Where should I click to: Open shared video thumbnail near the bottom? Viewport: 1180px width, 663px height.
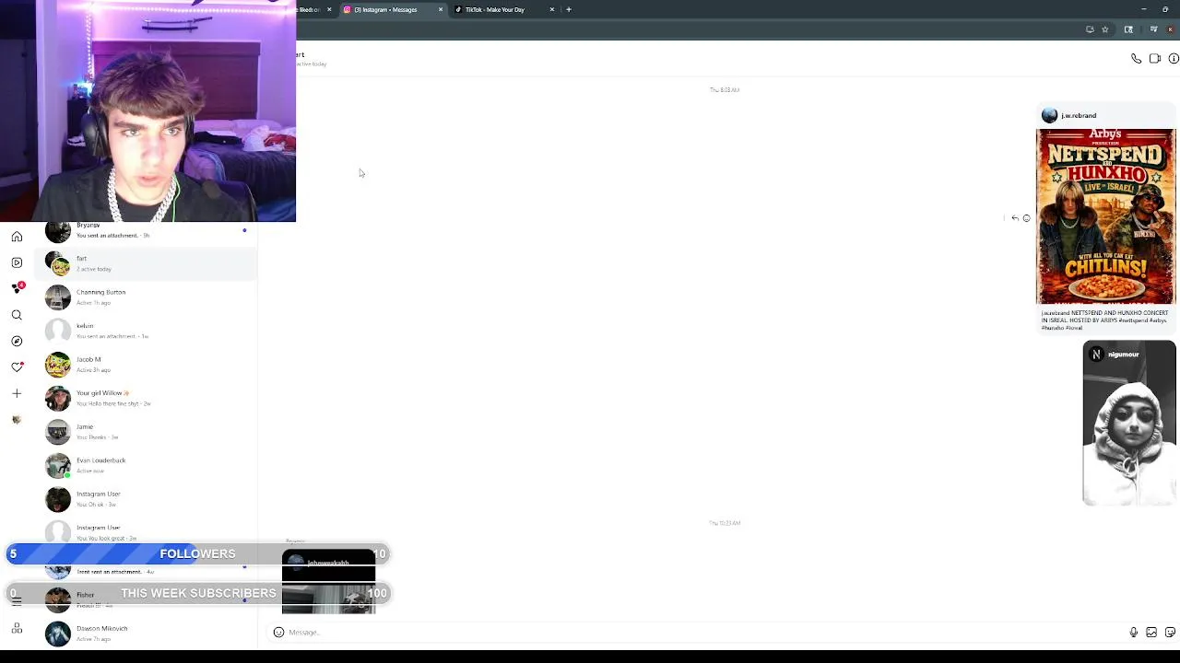328,581
